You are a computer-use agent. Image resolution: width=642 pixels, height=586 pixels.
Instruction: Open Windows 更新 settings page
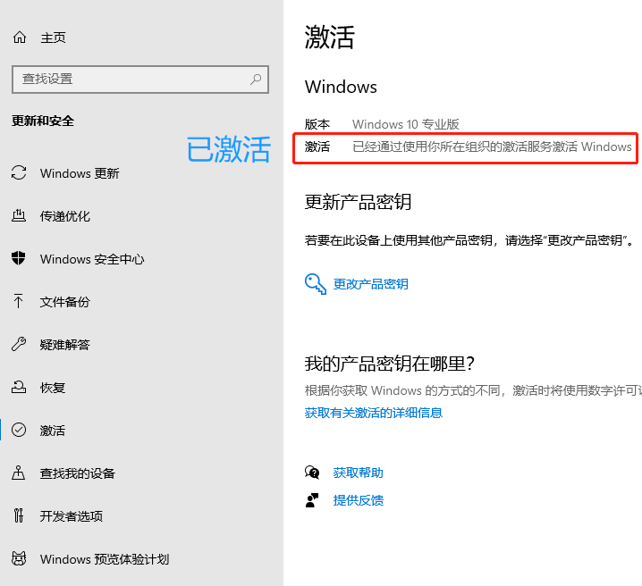(80, 173)
